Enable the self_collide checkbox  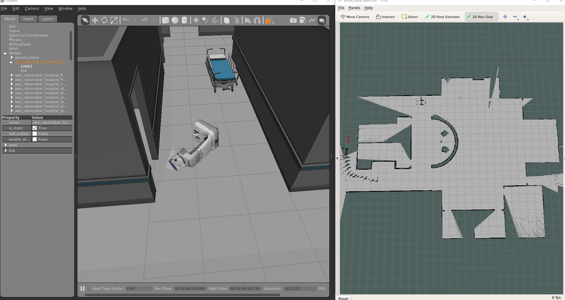35,134
